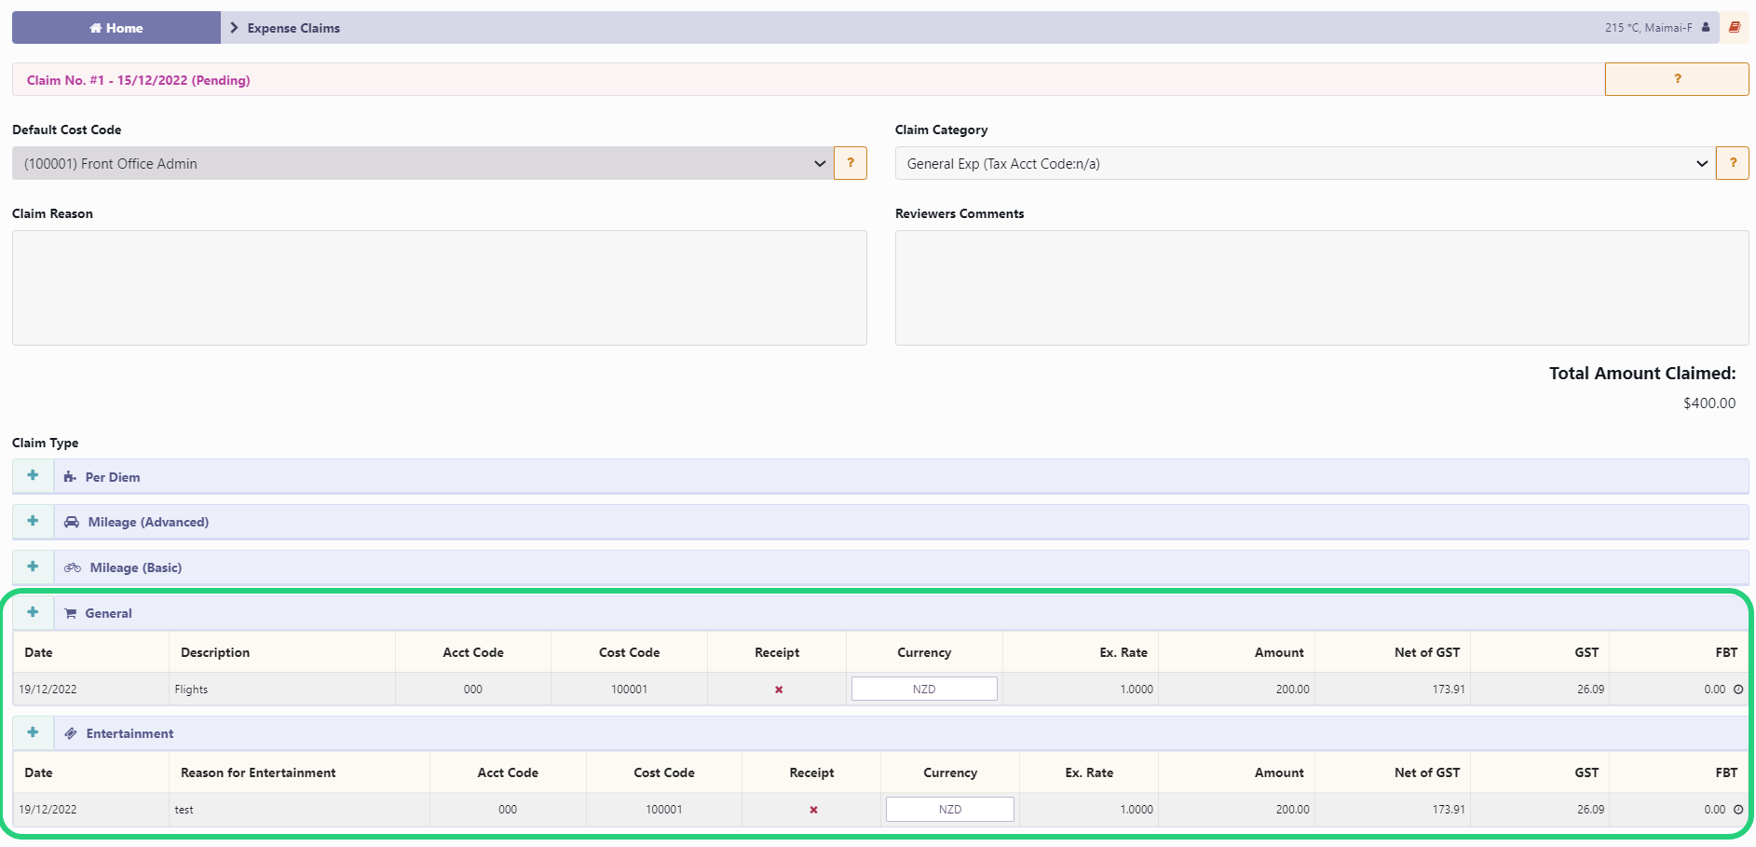1756x847 pixels.
Task: Click the tag icon beside Entertainment
Action: point(71,732)
